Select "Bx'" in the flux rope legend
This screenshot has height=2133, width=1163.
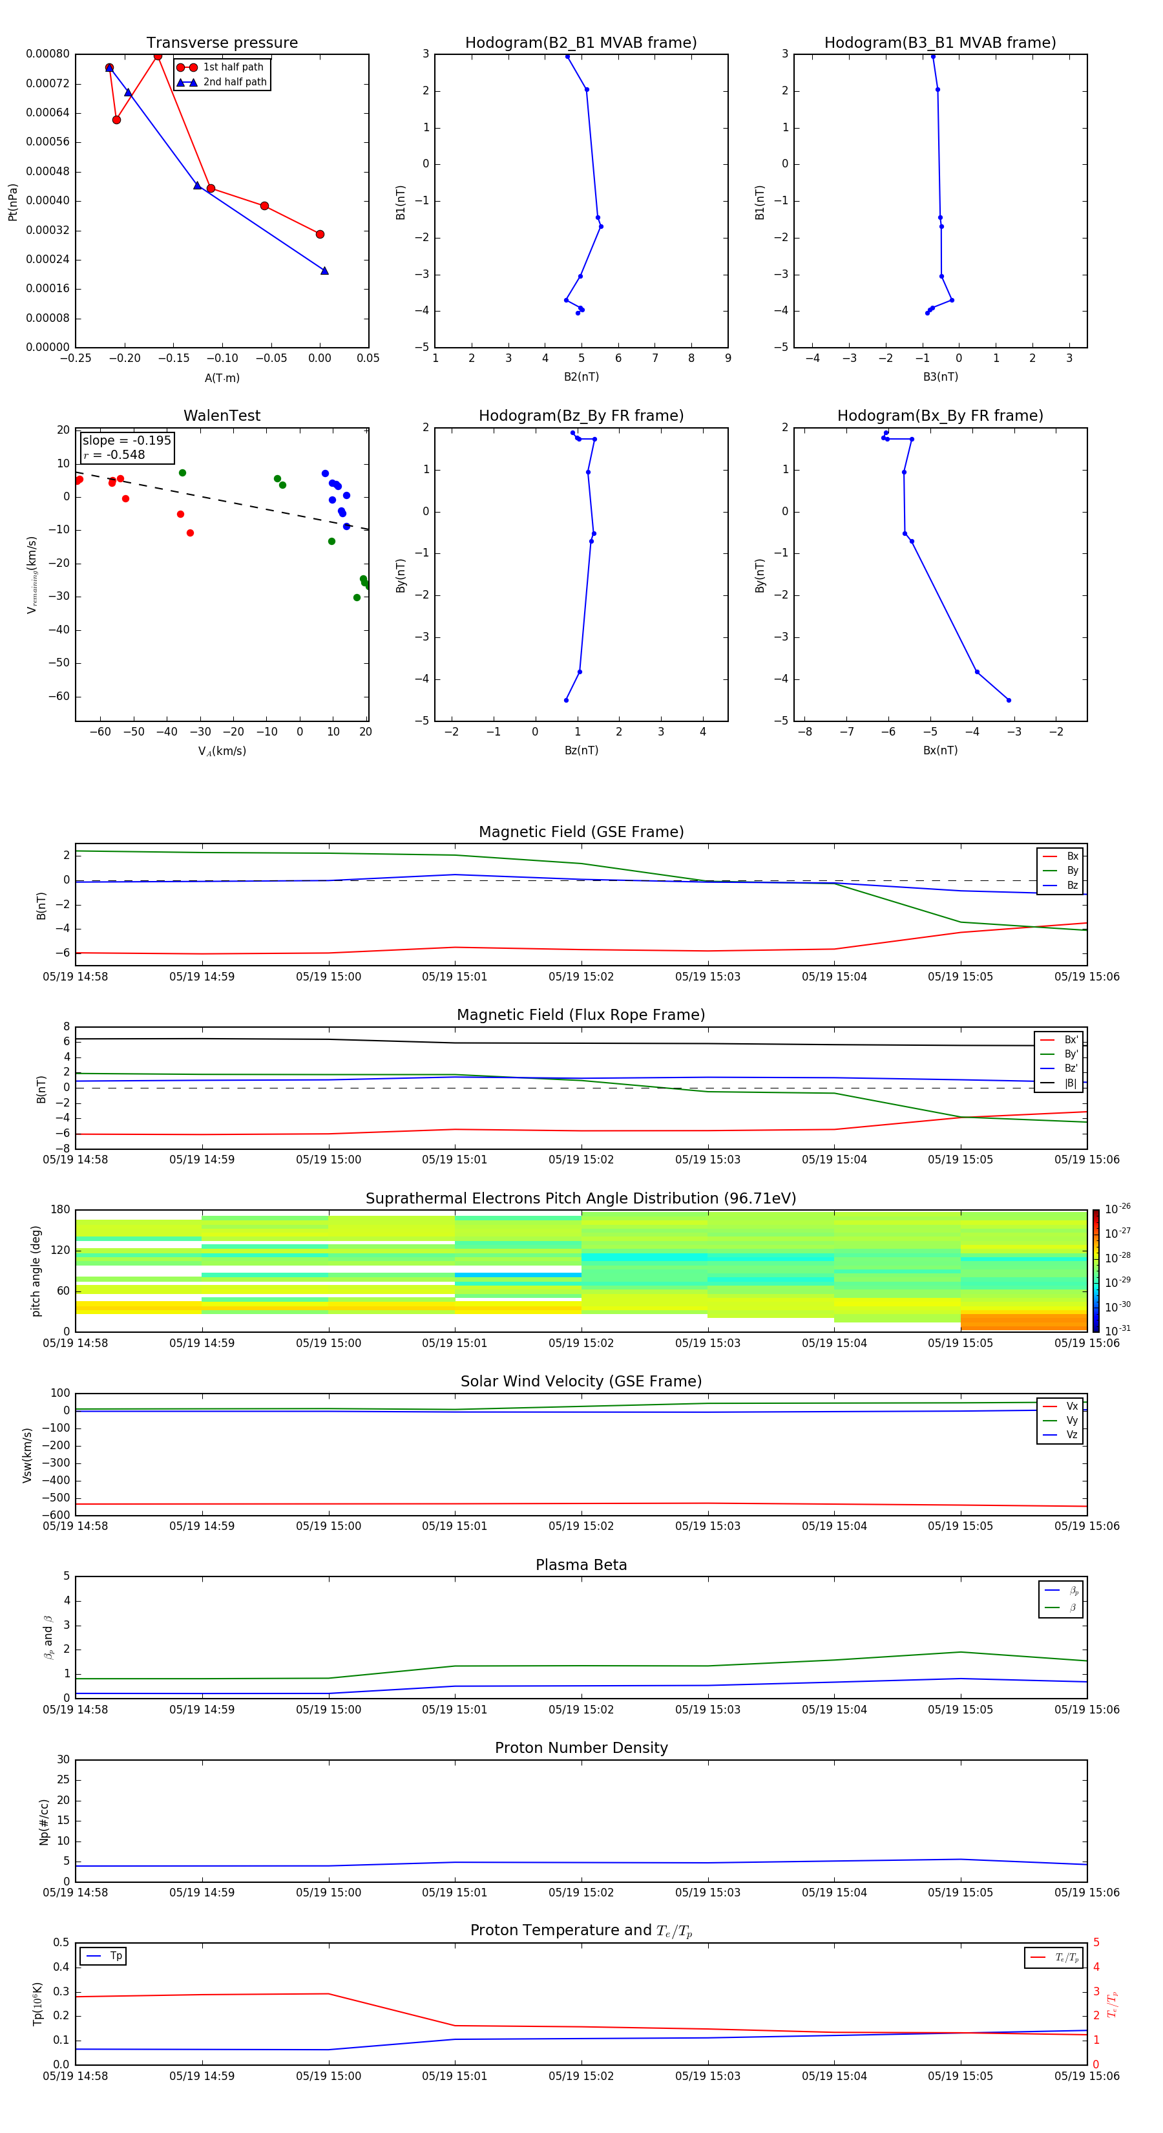coord(1060,1040)
